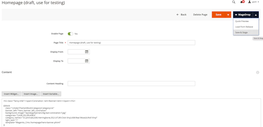The height and width of the screenshot is (127, 263).
Task: Expand the Save options arrow
Action: pyautogui.click(x=228, y=15)
